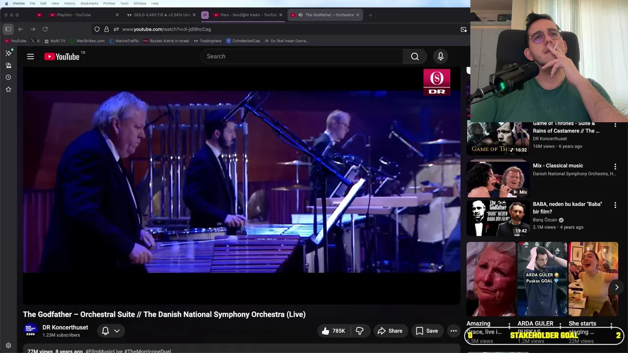The height and width of the screenshot is (353, 628).
Task: Open DR Koncerthuset channel name link
Action: tap(65, 328)
